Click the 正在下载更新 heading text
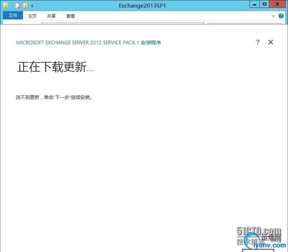Image resolution: width=288 pixels, height=252 pixels. [x=55, y=67]
